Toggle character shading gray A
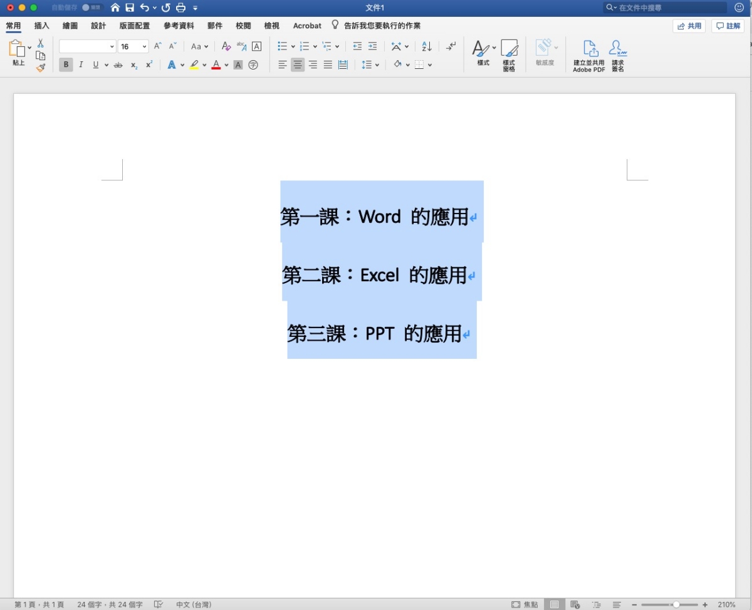752x610 pixels. click(238, 65)
